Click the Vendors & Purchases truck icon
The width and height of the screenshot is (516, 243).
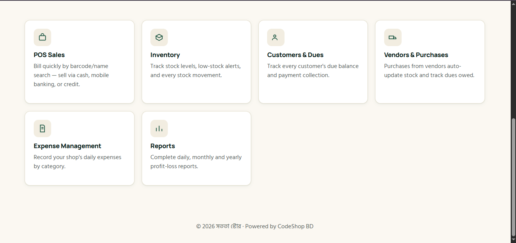click(392, 37)
